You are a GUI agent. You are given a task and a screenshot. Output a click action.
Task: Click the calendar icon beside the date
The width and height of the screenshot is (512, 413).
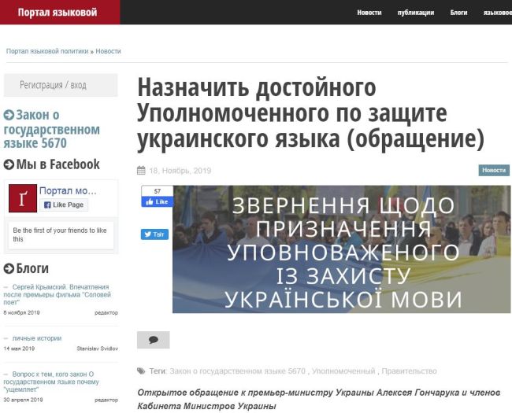click(x=141, y=170)
